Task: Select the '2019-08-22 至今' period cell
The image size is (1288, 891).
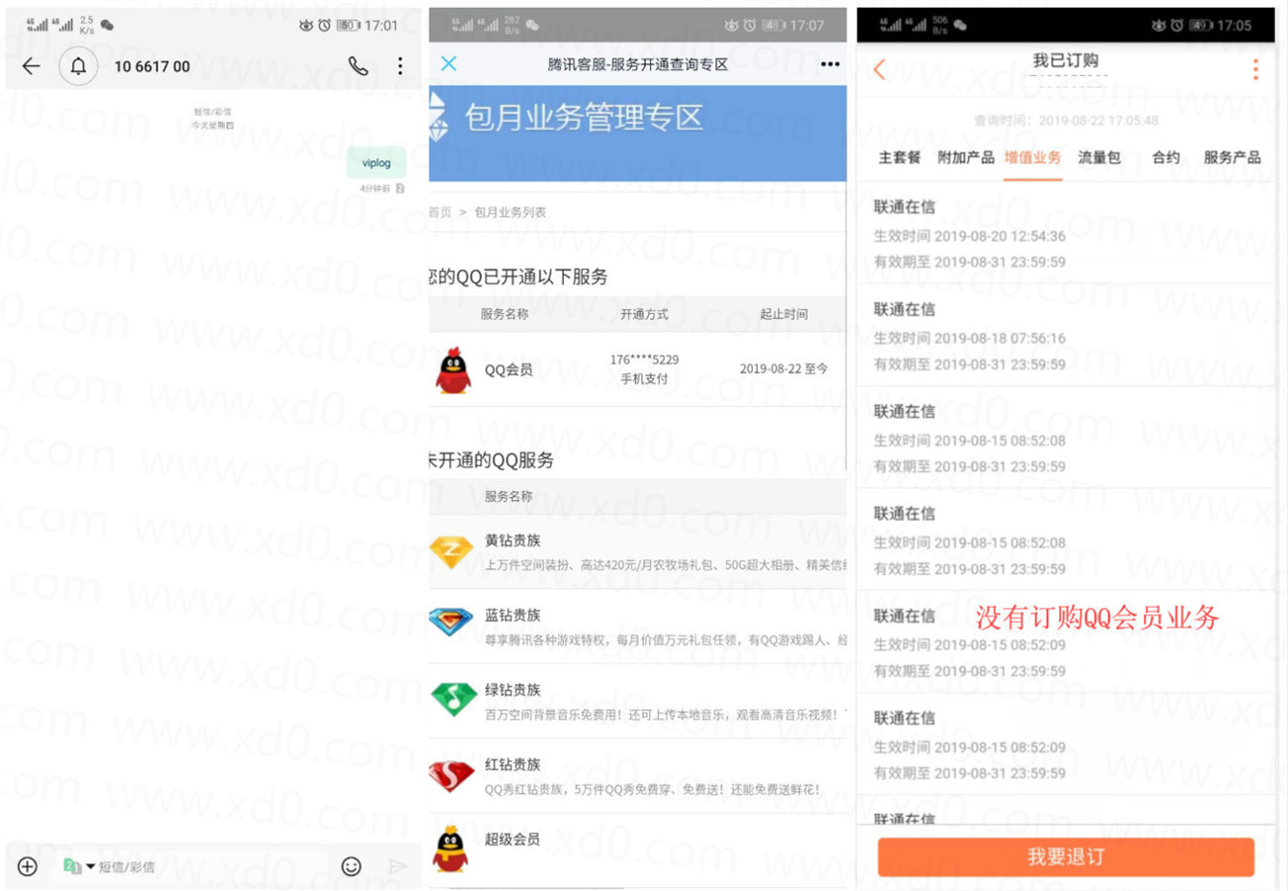Action: point(784,368)
